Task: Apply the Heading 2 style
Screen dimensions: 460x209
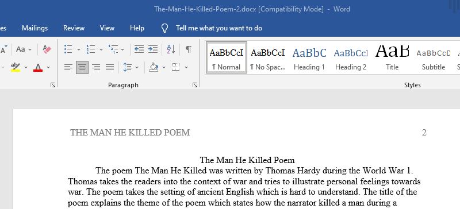Action: click(351, 57)
